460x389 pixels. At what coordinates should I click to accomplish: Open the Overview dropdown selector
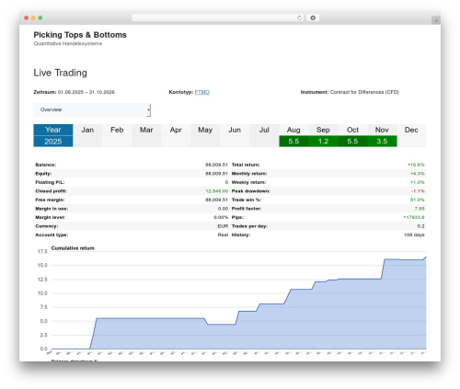[x=92, y=109]
